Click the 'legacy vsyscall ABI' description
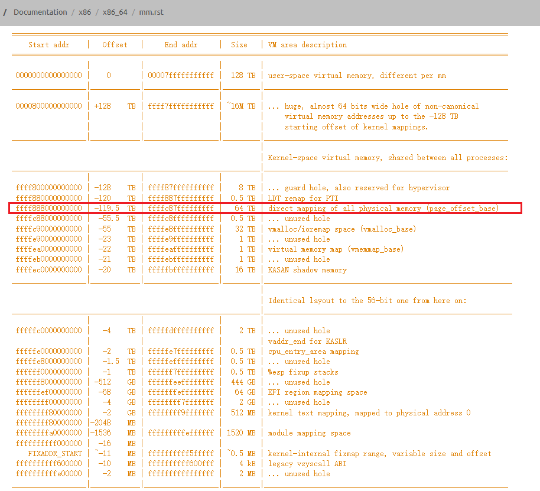Screen dimensions: 540x491 [307, 464]
